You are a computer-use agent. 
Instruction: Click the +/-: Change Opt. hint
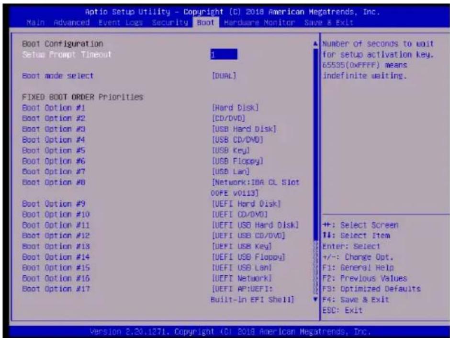358,257
